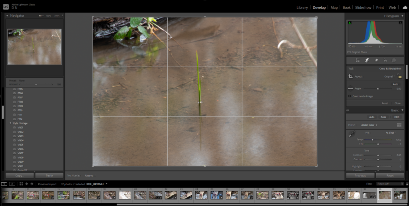The height and width of the screenshot is (206, 409).
Task: Switch to the Print module
Action: tap(380, 8)
